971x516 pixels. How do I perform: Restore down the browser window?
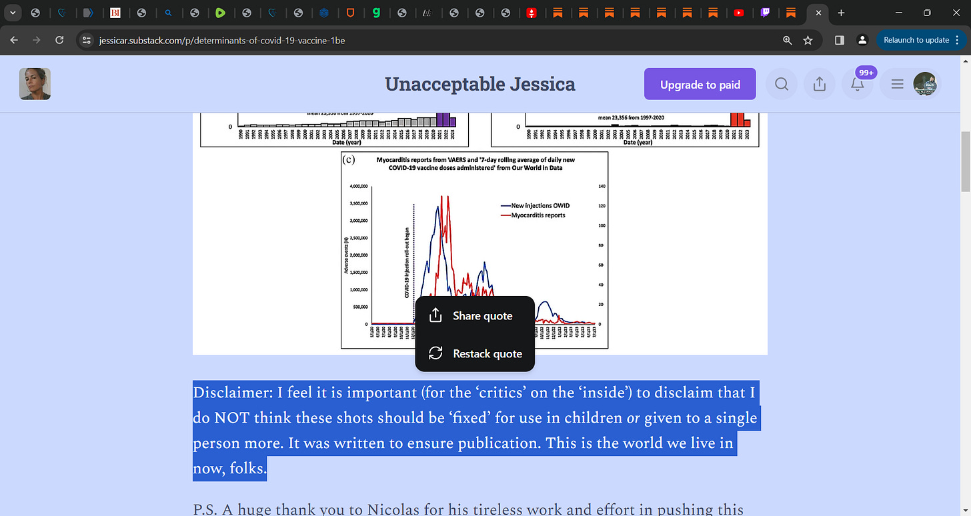click(927, 13)
